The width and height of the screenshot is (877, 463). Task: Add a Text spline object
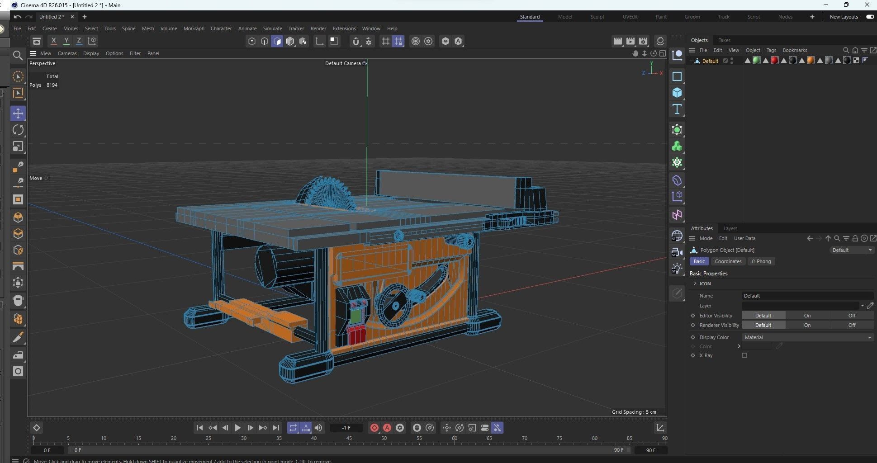pyautogui.click(x=677, y=109)
